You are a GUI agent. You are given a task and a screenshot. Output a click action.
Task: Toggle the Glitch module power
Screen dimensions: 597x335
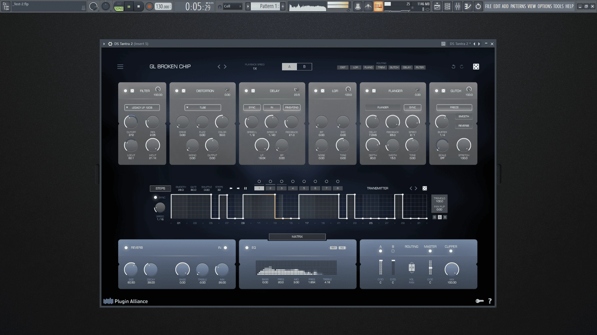437,91
